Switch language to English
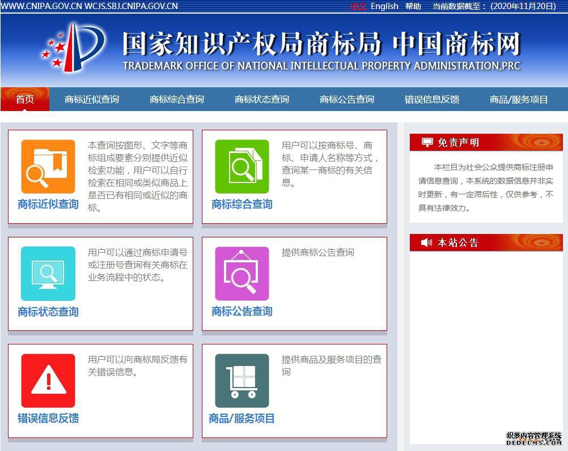The image size is (568, 451). (x=384, y=6)
